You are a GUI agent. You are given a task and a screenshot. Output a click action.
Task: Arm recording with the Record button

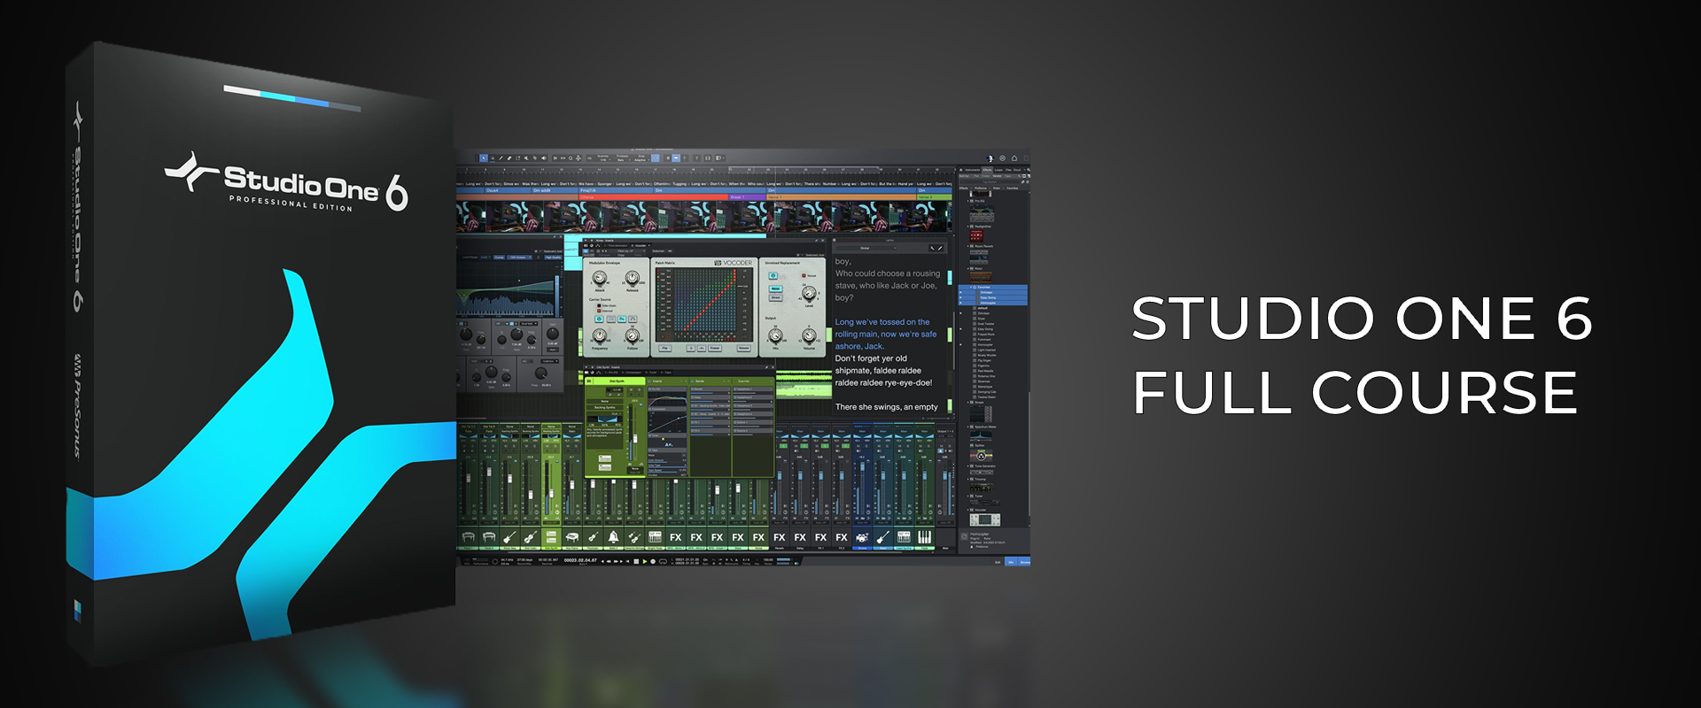coord(653,561)
